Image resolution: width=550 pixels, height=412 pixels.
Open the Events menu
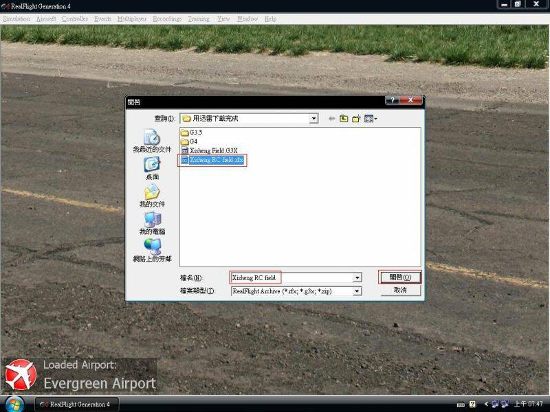(x=102, y=19)
